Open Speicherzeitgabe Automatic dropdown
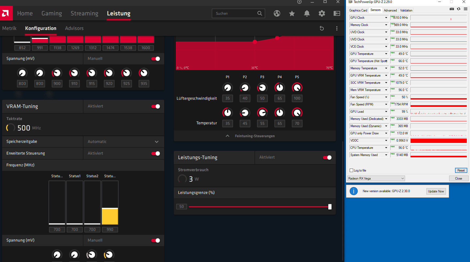The image size is (470, 262). tap(124, 142)
